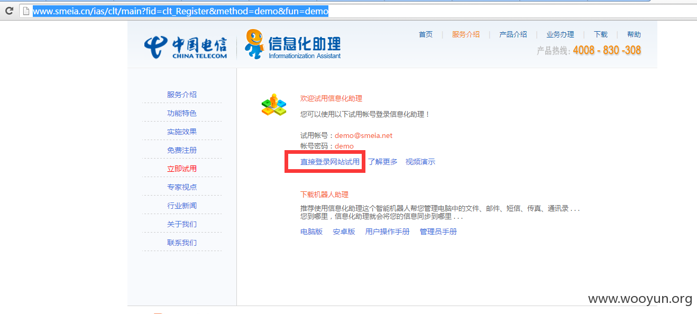Screen dimensions: 697x314
Task: Open 首页 in top navigation
Action: (426, 34)
